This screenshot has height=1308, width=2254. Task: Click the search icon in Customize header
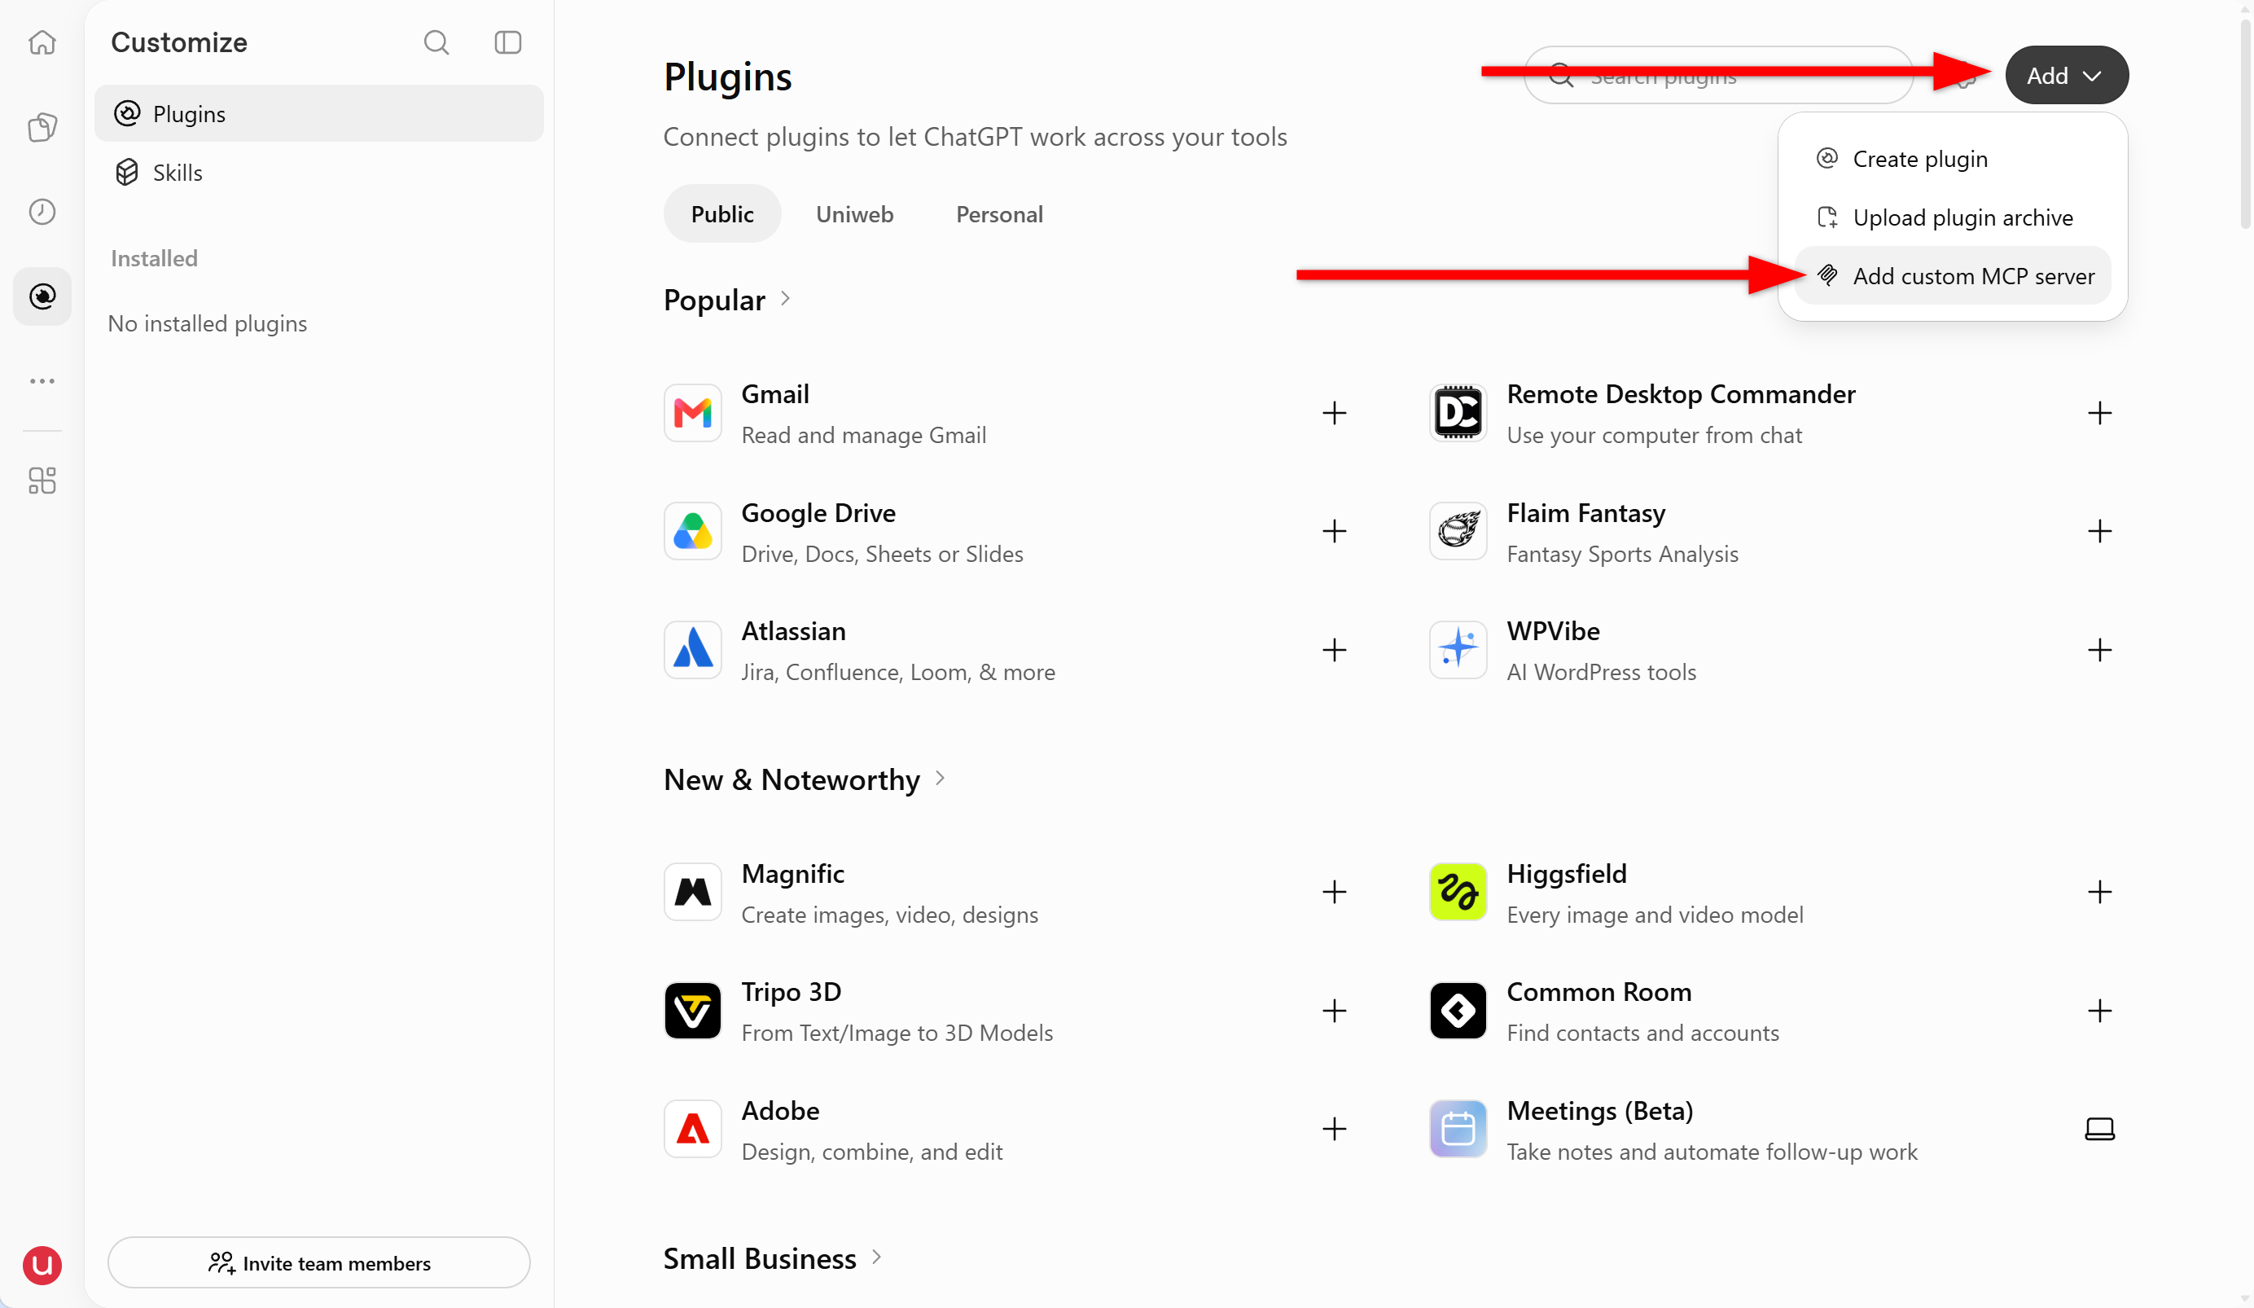click(x=436, y=42)
